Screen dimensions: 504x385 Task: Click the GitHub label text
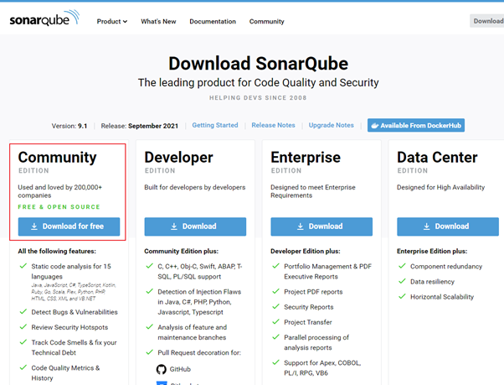[180, 369]
